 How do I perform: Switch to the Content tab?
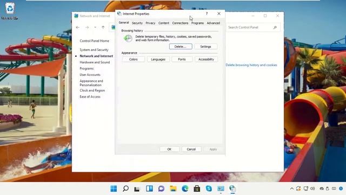click(164, 23)
